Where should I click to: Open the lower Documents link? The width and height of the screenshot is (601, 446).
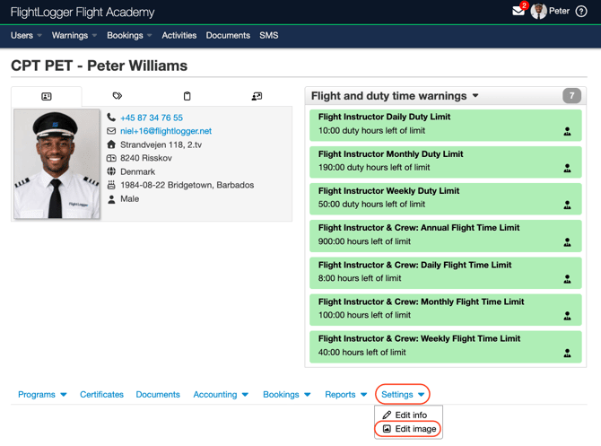pos(158,394)
